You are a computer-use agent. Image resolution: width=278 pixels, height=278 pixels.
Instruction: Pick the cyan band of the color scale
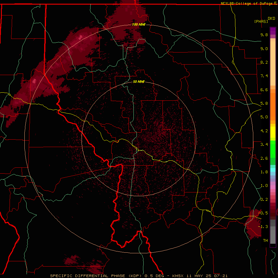[273, 170]
